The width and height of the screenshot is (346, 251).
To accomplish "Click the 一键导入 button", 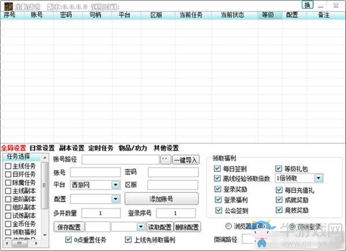I will (x=185, y=160).
